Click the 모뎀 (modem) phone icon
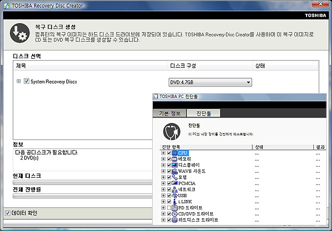Screen dimensions: 332x231 click(x=175, y=177)
